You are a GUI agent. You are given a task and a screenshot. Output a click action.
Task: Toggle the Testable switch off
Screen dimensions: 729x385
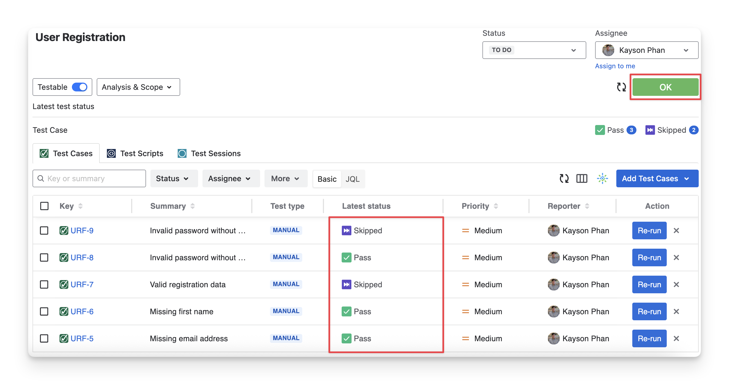pos(80,87)
